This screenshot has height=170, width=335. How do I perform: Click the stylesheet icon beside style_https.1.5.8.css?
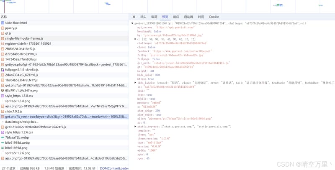3,96
